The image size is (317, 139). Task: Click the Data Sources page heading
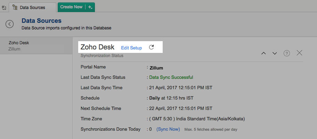pyautogui.click(x=41, y=21)
